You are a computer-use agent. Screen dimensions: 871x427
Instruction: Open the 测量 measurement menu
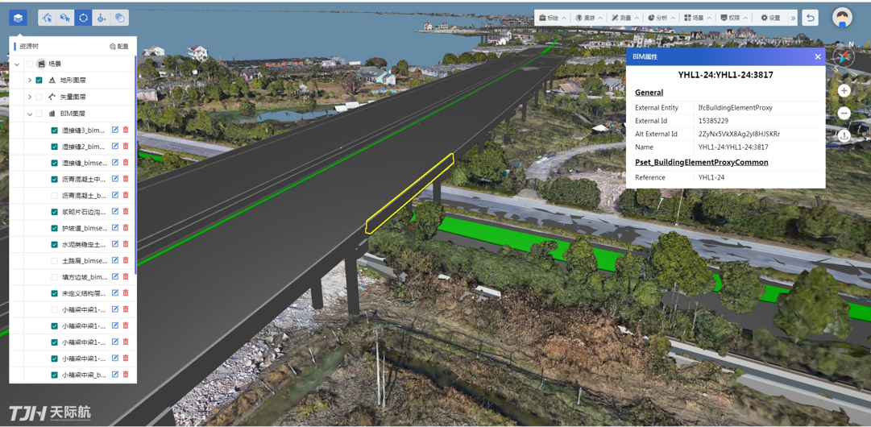[x=624, y=18]
